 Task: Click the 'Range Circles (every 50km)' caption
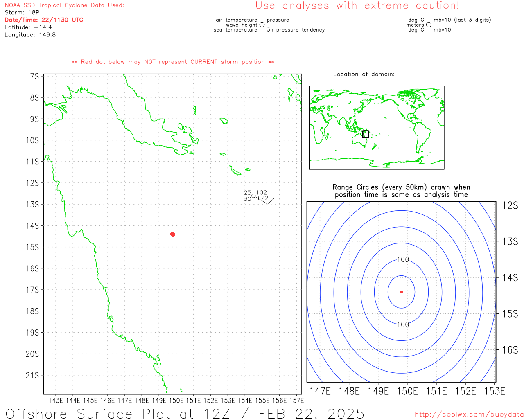pos(401,187)
